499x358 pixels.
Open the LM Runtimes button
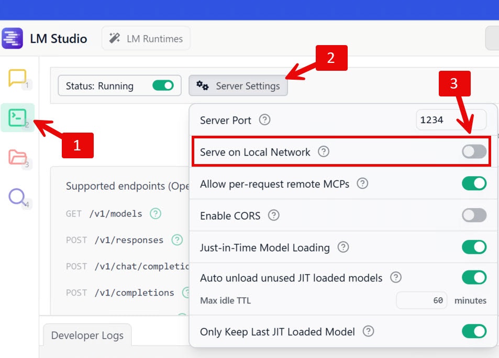146,39
